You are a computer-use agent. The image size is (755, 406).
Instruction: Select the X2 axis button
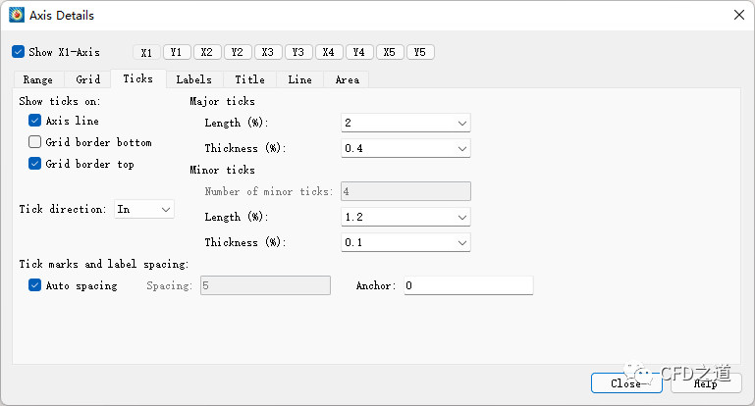coord(207,52)
